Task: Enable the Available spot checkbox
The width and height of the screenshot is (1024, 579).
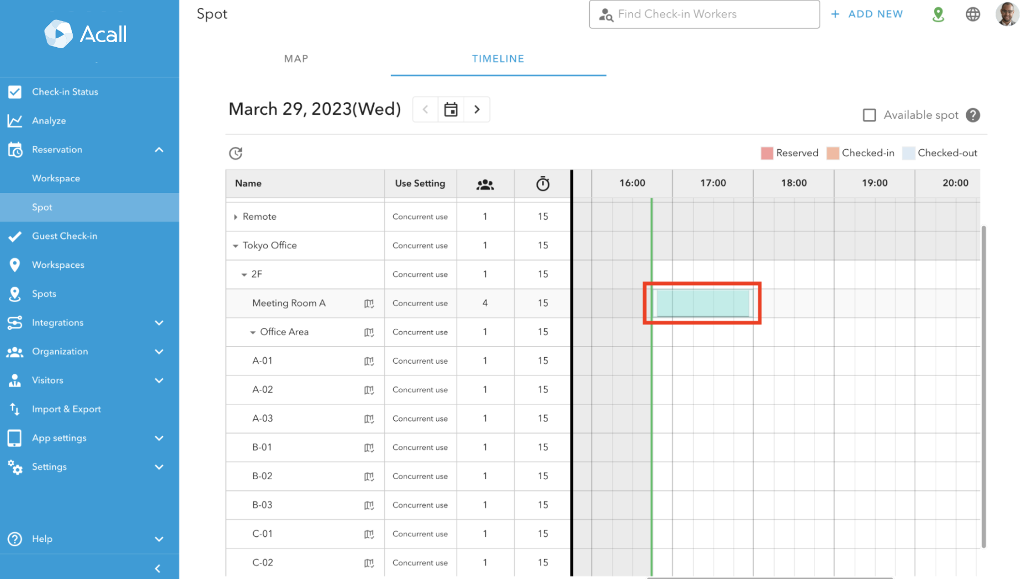Action: click(x=870, y=115)
